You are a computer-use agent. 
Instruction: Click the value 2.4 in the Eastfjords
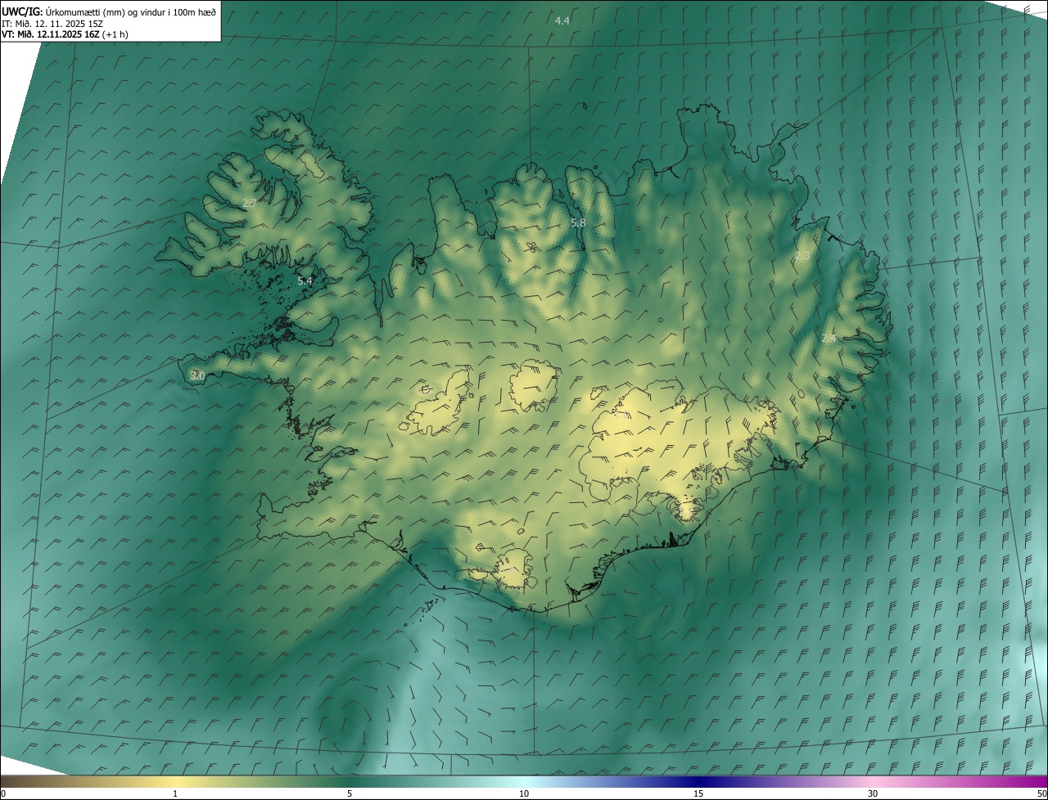[829, 338]
